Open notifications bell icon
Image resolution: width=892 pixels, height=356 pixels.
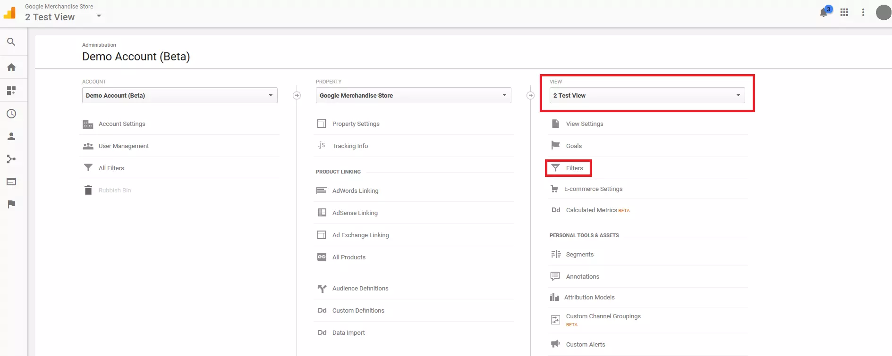click(x=824, y=13)
